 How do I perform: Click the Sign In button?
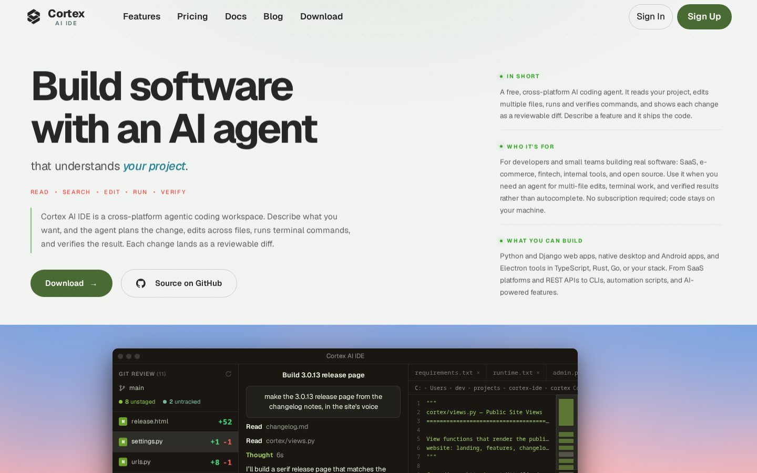[650, 17]
